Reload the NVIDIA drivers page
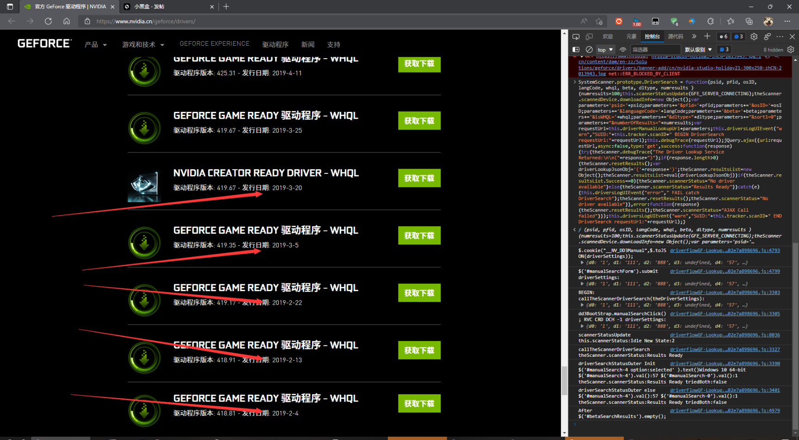Image resolution: width=799 pixels, height=440 pixels. [48, 21]
